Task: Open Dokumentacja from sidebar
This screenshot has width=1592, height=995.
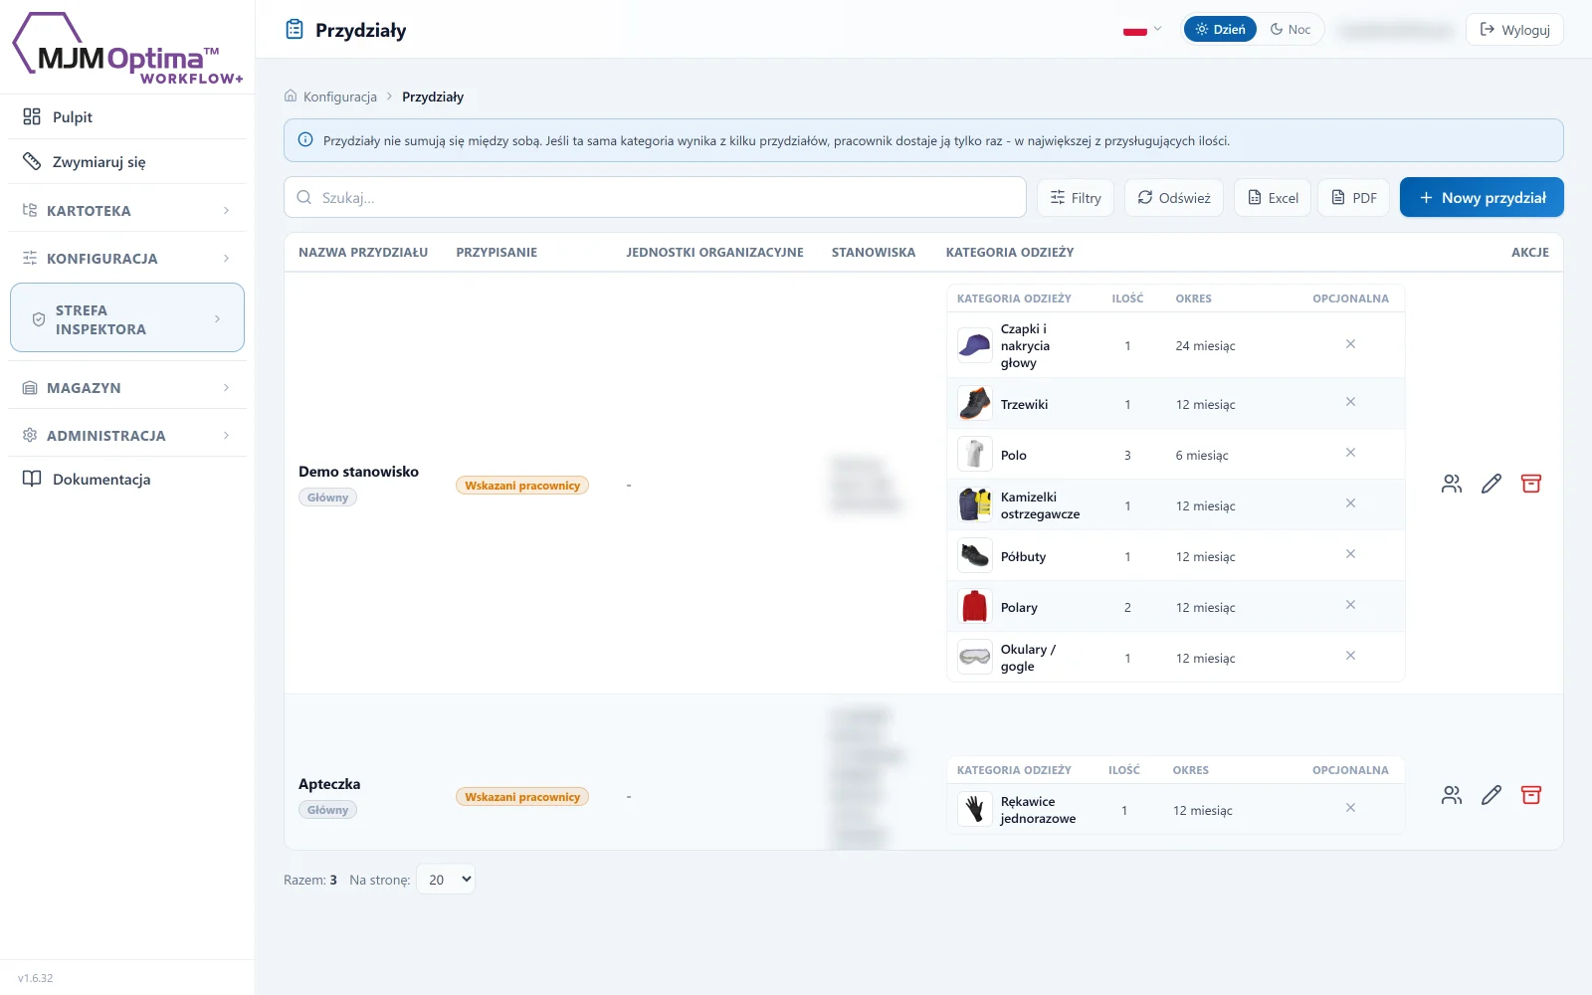Action: [x=127, y=480]
